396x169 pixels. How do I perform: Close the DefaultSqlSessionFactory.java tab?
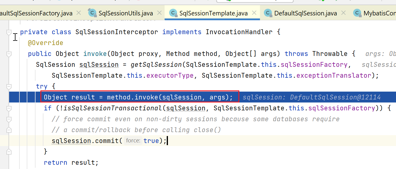[79, 13]
